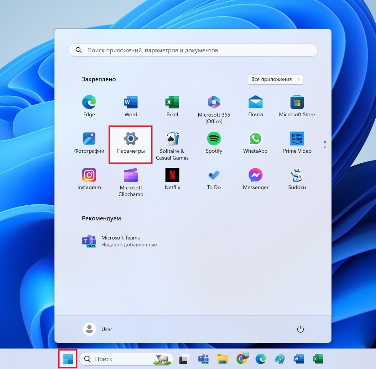Viewport: 376px width, 369px height.
Task: Open File Explorer from the taskbar
Action: (x=222, y=359)
